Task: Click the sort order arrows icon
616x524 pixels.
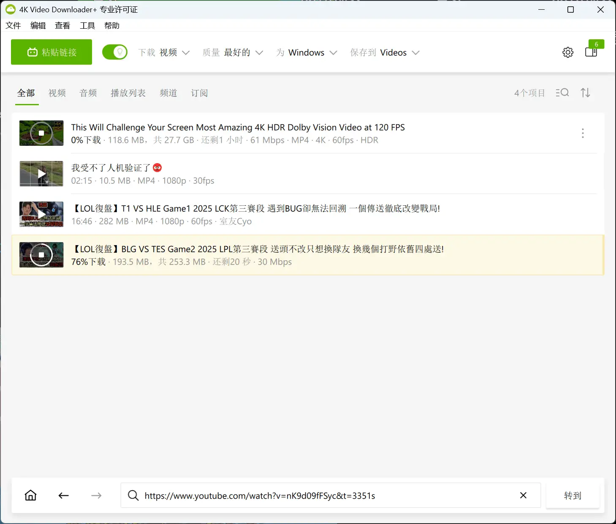Action: (x=585, y=93)
